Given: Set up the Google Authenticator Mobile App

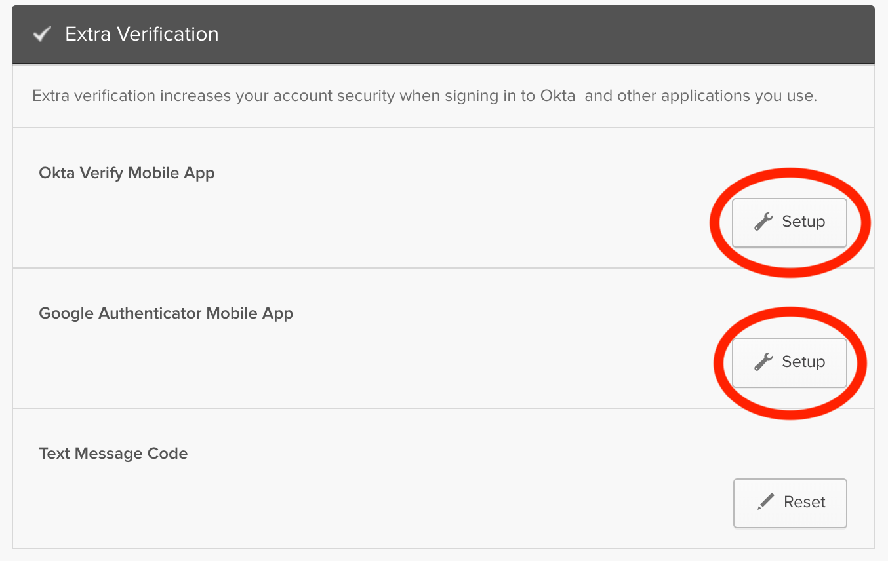Looking at the screenshot, I should 789,363.
